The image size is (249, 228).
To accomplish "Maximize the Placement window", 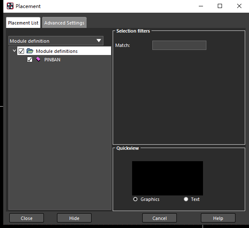I will [x=220, y=6].
